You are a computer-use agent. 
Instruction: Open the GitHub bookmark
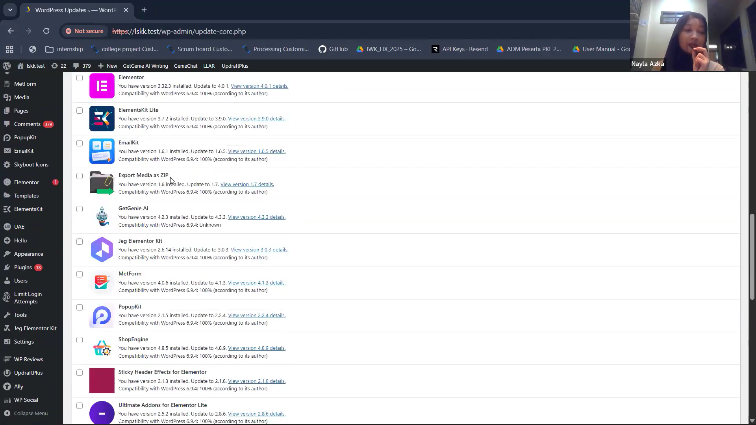coord(333,49)
